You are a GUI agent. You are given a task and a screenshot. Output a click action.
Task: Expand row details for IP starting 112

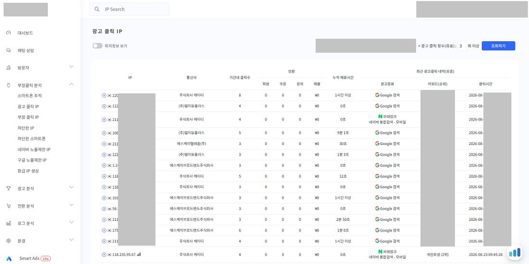point(104,107)
